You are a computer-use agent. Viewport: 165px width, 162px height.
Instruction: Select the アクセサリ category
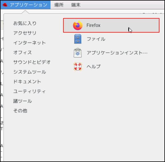coord(25,33)
